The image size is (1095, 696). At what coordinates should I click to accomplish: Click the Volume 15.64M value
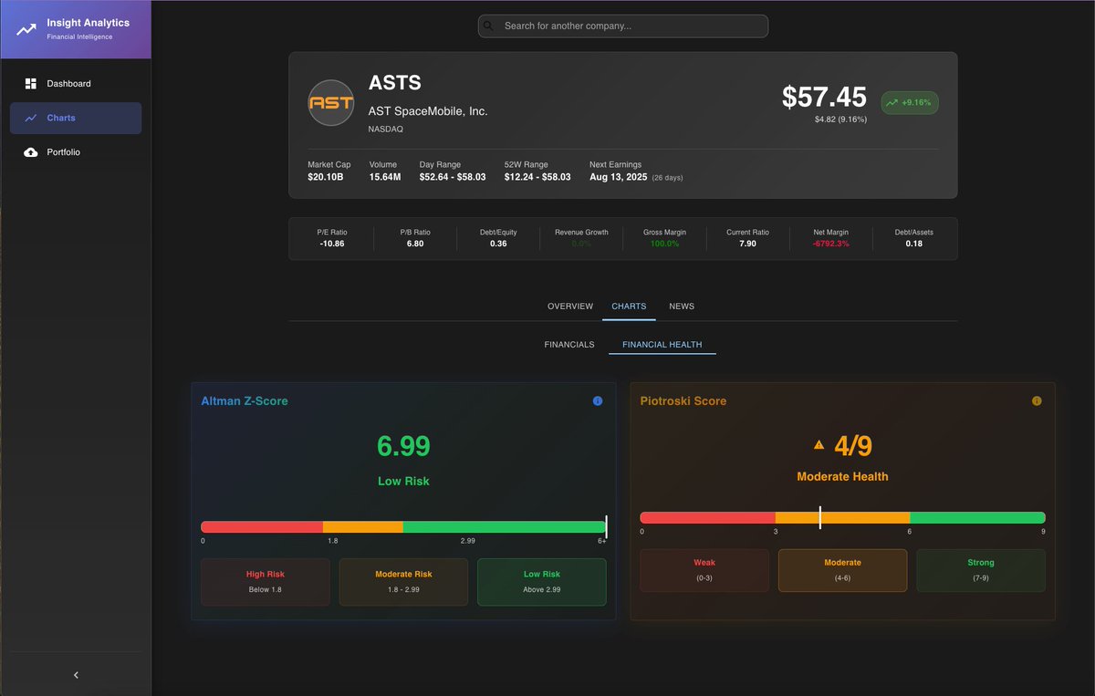[385, 177]
